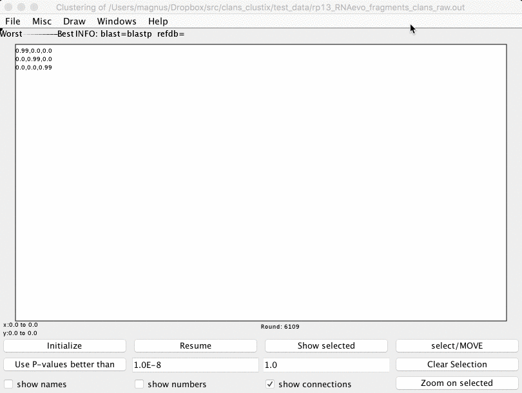The height and width of the screenshot is (393, 522).
Task: Click the Show selected button
Action: [326, 346]
